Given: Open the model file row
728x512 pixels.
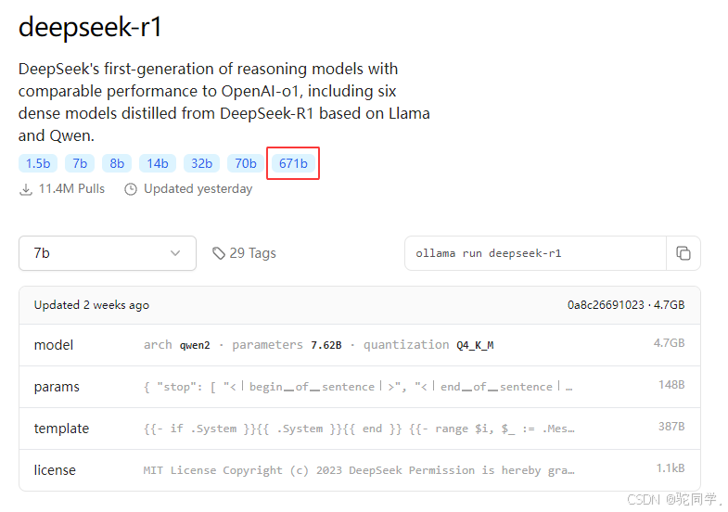Looking at the screenshot, I should (x=359, y=345).
